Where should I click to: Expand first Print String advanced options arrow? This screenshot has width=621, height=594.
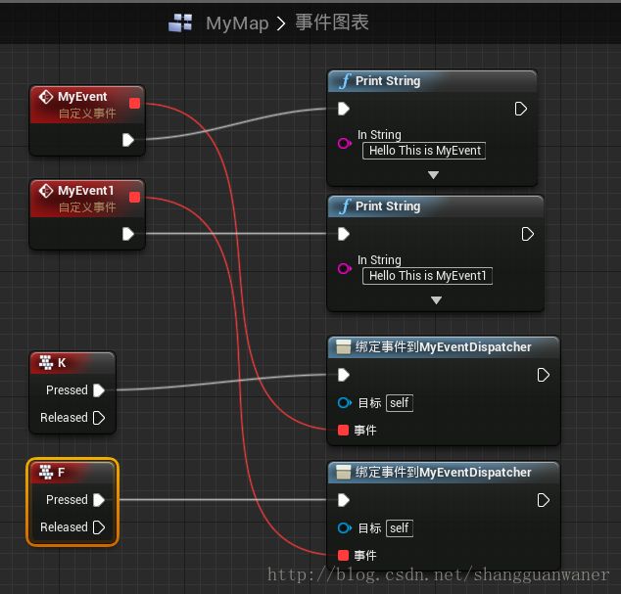click(433, 175)
